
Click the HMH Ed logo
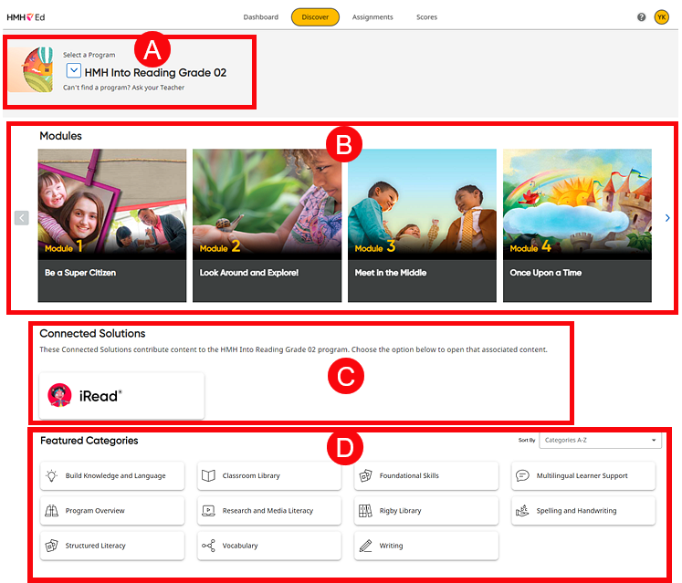click(x=26, y=17)
